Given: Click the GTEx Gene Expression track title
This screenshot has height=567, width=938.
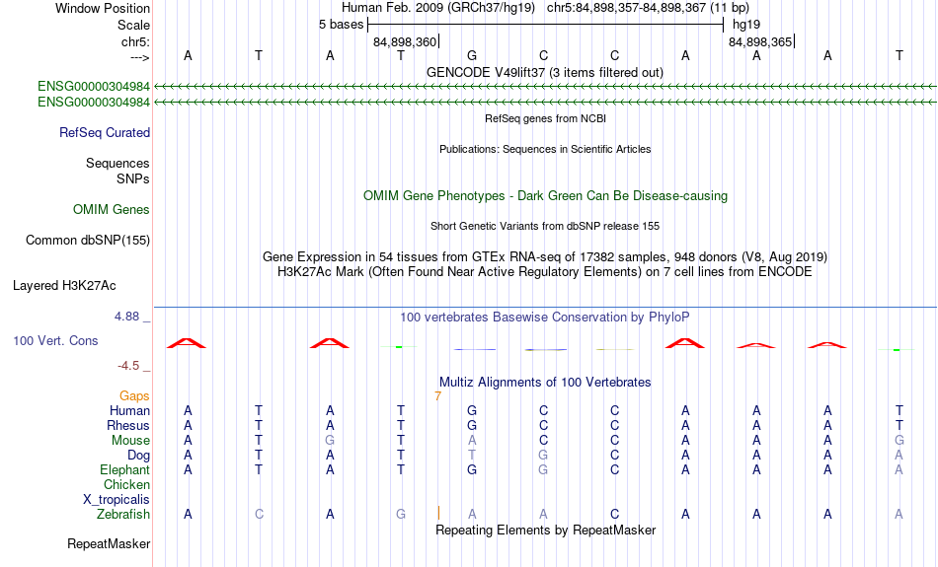Looking at the screenshot, I should coord(545,257).
